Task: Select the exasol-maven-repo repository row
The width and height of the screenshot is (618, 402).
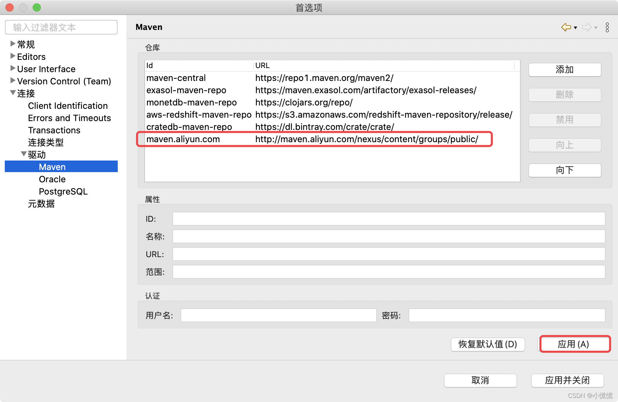Action: pyautogui.click(x=332, y=90)
